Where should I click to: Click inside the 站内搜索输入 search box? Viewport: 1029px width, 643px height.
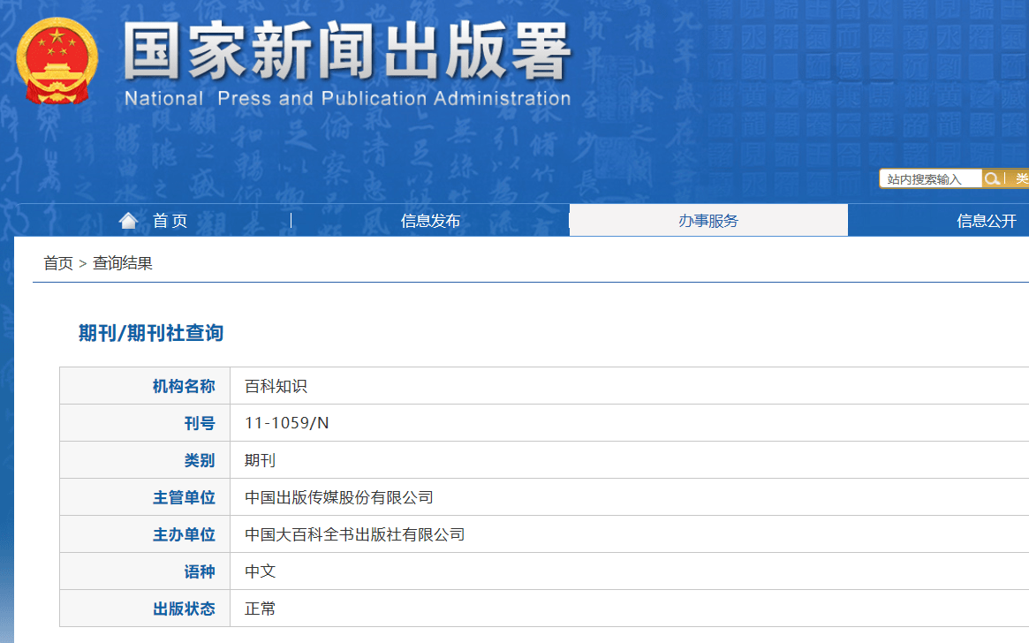pos(927,178)
